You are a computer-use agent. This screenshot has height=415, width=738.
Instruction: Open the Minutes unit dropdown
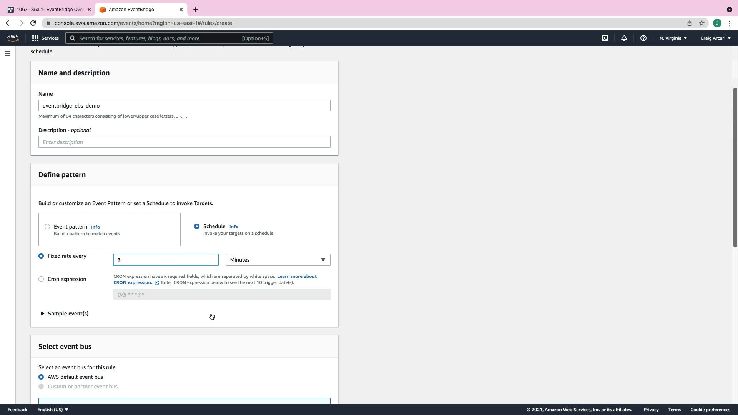[x=278, y=260]
